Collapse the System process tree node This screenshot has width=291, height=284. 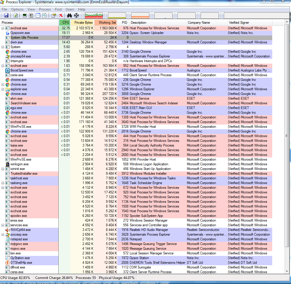tap(3, 47)
